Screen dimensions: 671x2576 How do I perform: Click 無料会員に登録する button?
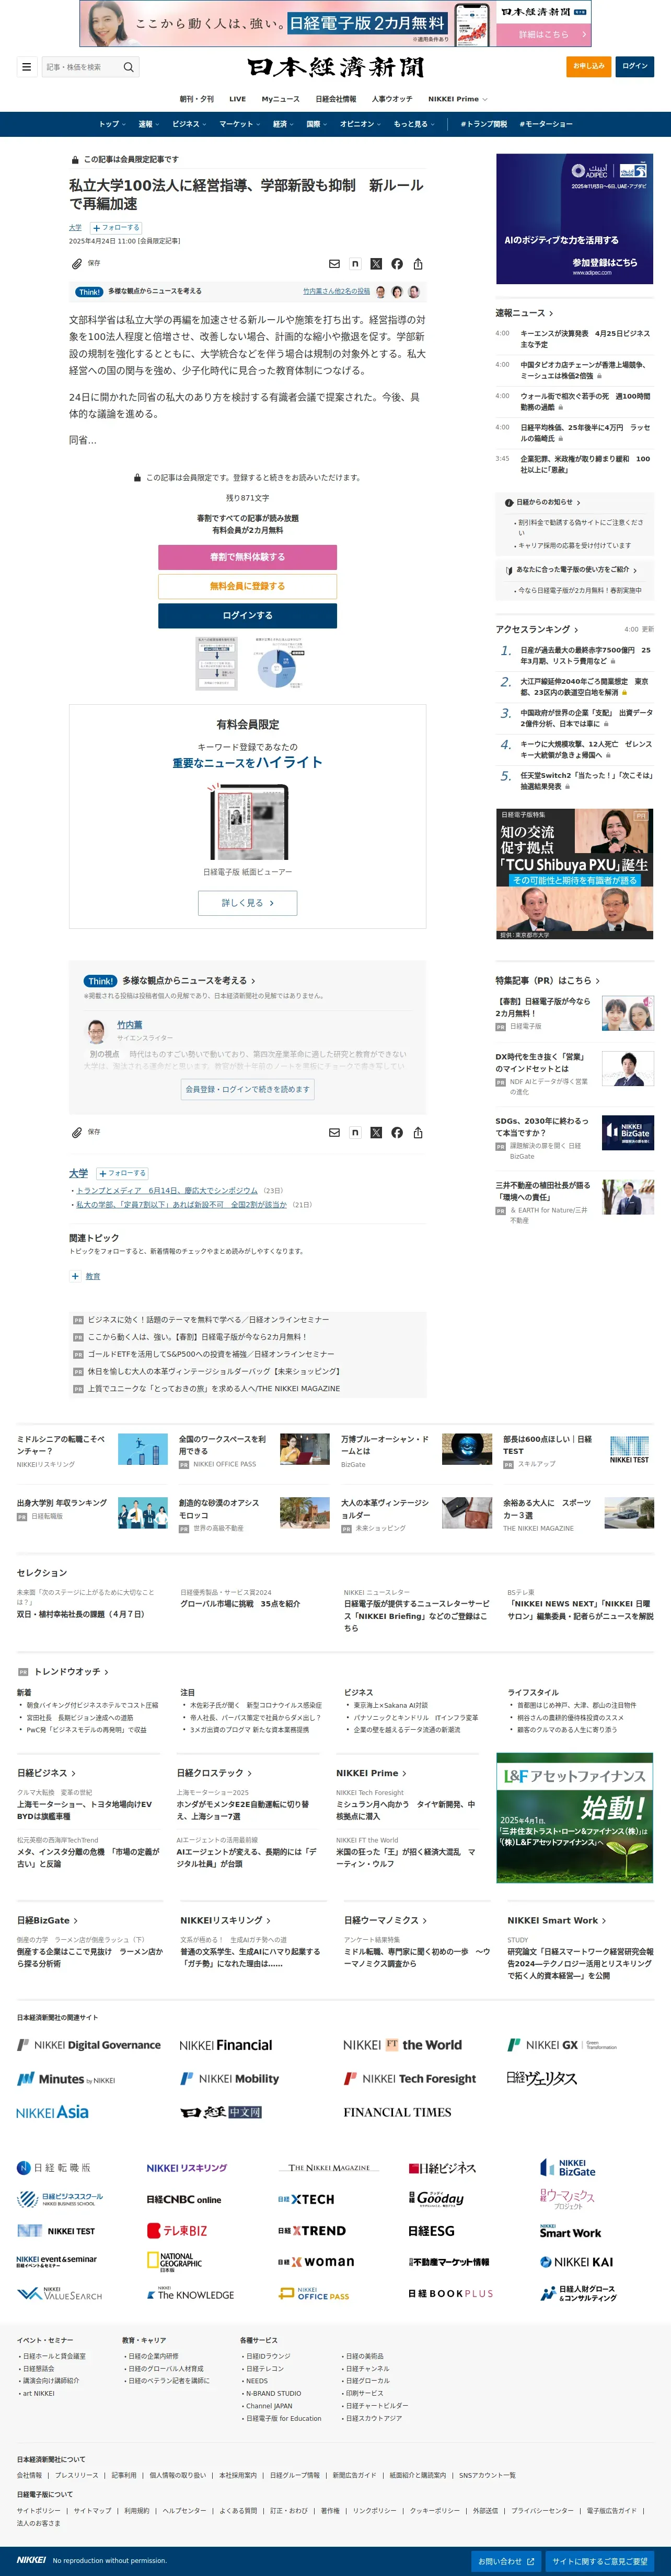click(x=247, y=586)
